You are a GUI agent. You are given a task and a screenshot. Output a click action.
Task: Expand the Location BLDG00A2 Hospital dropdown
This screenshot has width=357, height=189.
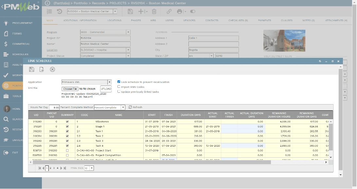[128, 50]
